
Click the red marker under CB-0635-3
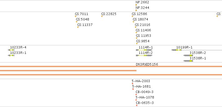[136, 105]
